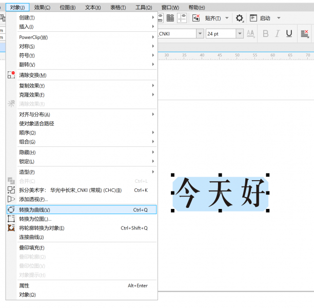Viewport: 314px width, 308px height.
Task: Click the 拆分美术字 break-apart icon
Action: (x=11, y=190)
